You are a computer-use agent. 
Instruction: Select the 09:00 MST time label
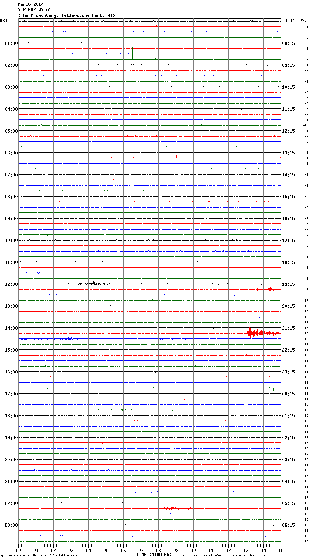point(11,219)
